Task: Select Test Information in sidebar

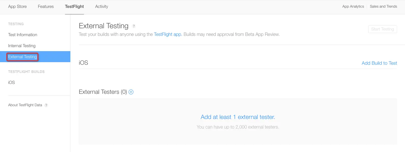Action: pos(23,35)
